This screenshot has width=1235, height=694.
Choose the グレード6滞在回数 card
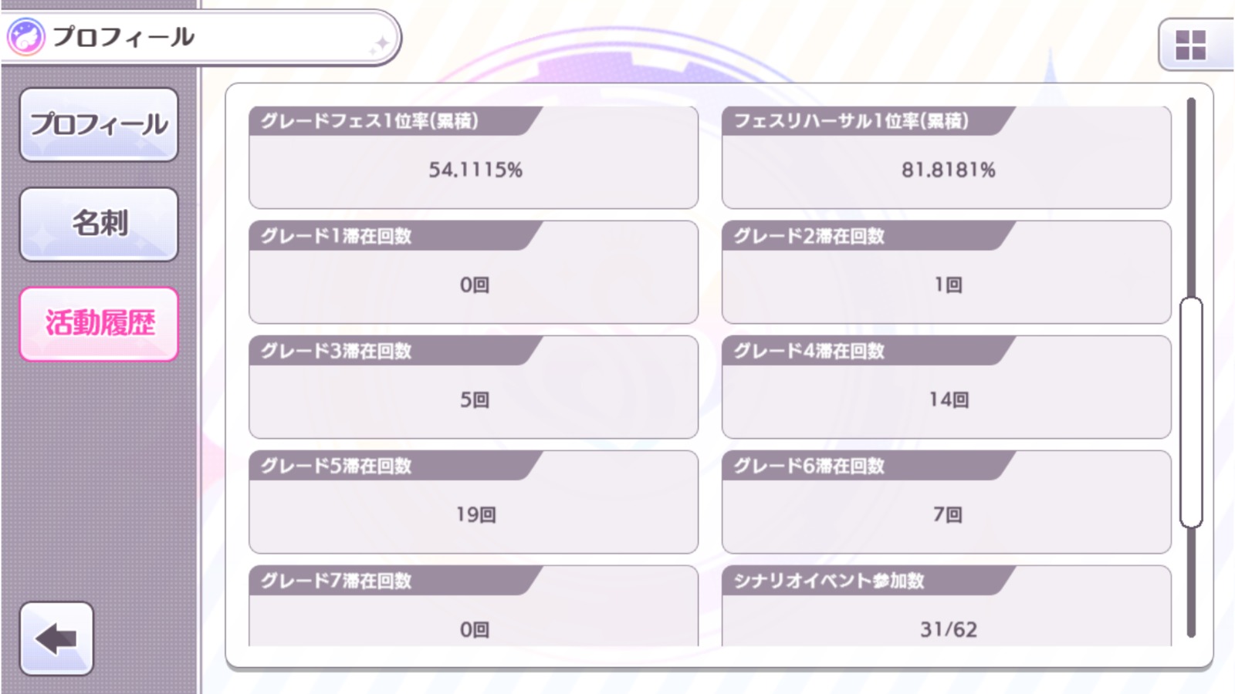pyautogui.click(x=946, y=502)
